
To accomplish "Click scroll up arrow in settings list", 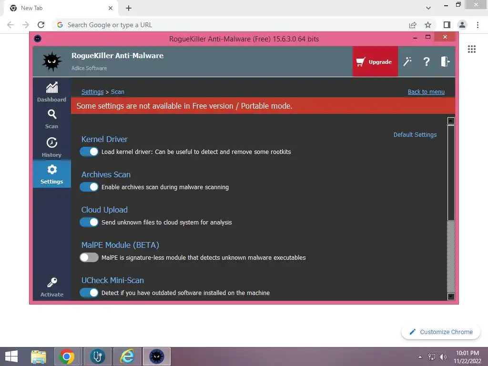I will [451, 121].
